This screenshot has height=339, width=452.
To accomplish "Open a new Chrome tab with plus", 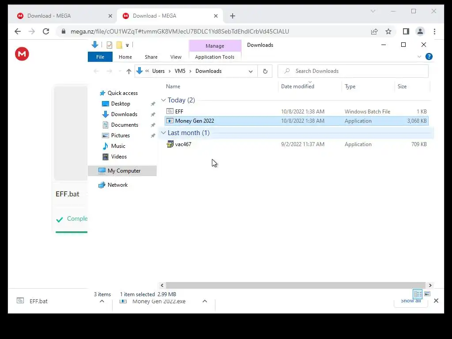I will 233,16.
